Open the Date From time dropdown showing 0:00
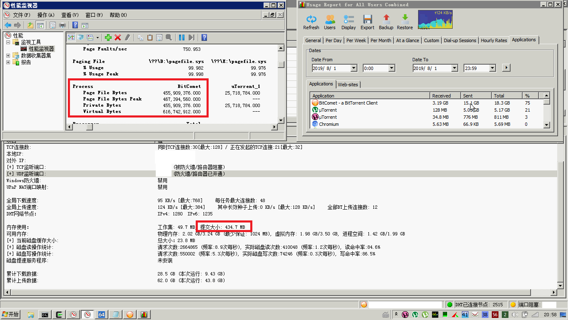The image size is (568, 320). (x=391, y=68)
